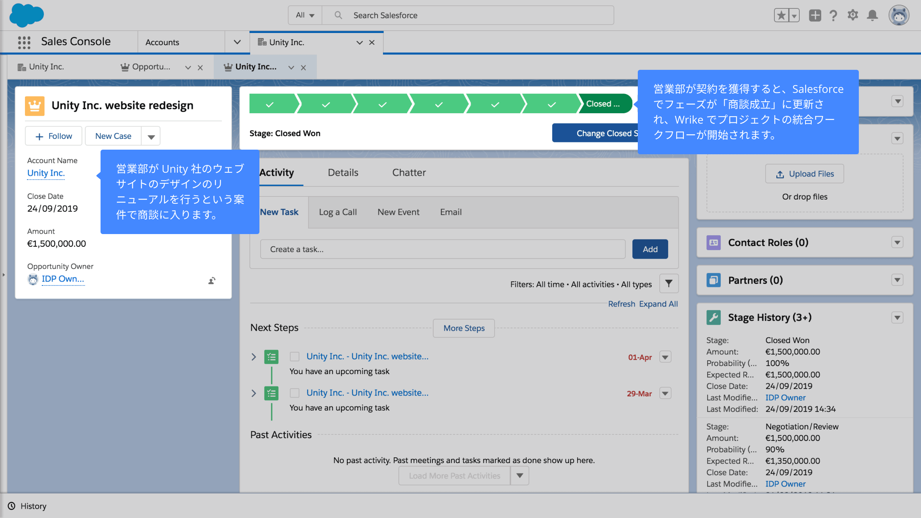Open dropdown beside Load More Past Activities
The width and height of the screenshot is (921, 518).
(520, 476)
